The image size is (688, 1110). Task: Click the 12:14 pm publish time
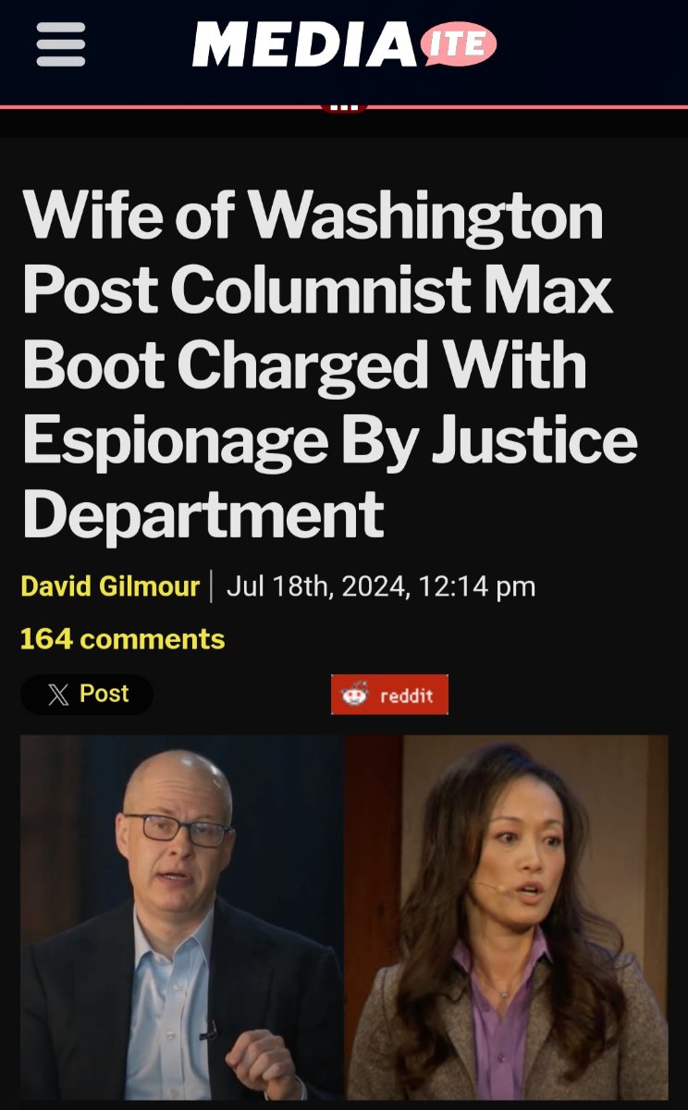point(476,586)
